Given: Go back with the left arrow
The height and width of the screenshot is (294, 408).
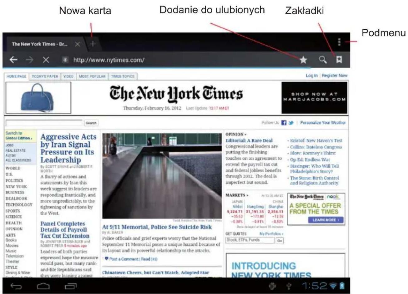Looking at the screenshot, I should click(x=13, y=60).
